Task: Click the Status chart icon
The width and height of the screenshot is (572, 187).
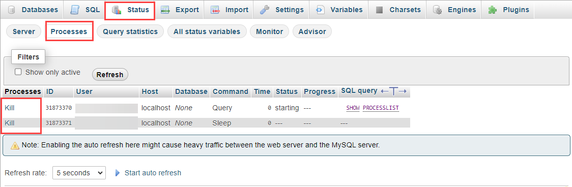Action: pyautogui.click(x=117, y=10)
